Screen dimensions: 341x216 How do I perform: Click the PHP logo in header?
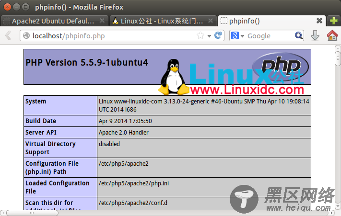click(x=280, y=66)
